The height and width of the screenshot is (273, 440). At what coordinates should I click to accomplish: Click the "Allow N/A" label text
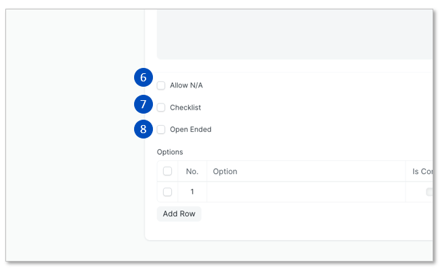click(x=186, y=86)
